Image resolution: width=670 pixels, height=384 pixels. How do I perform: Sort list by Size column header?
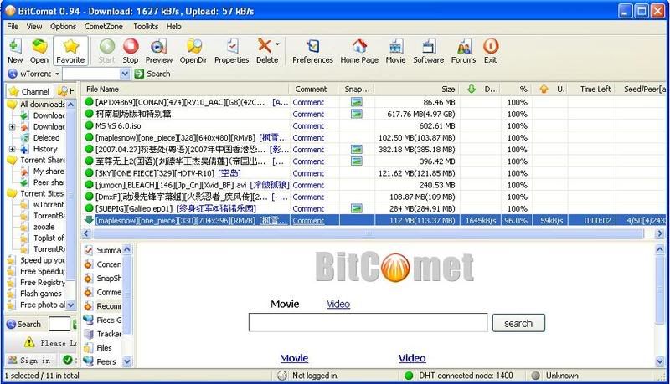(x=416, y=89)
